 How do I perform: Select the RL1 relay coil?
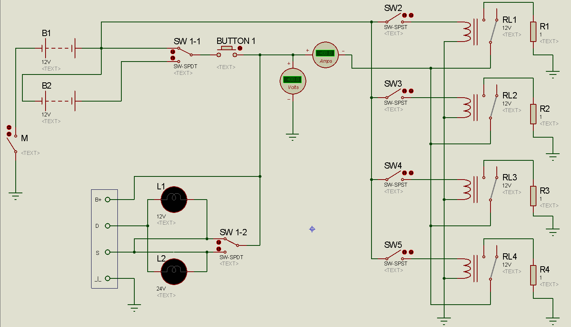(467, 31)
